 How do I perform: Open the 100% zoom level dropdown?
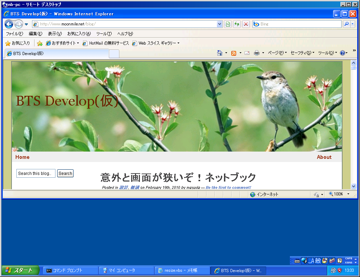(348, 194)
